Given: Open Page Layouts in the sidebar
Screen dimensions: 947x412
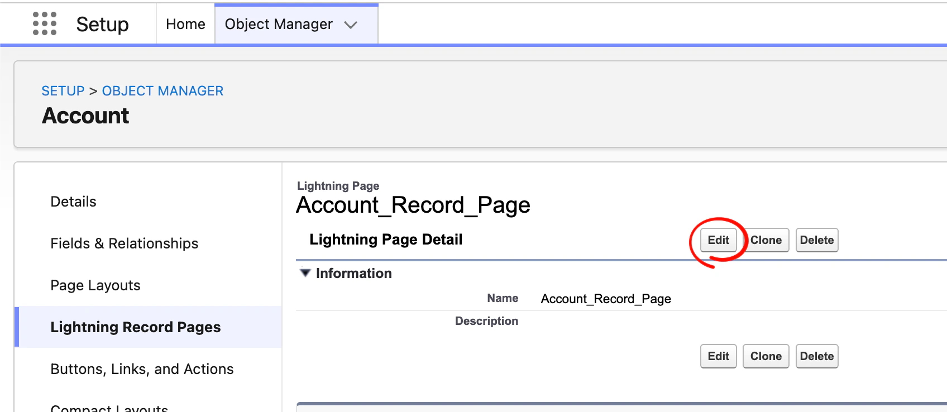Looking at the screenshot, I should [95, 285].
